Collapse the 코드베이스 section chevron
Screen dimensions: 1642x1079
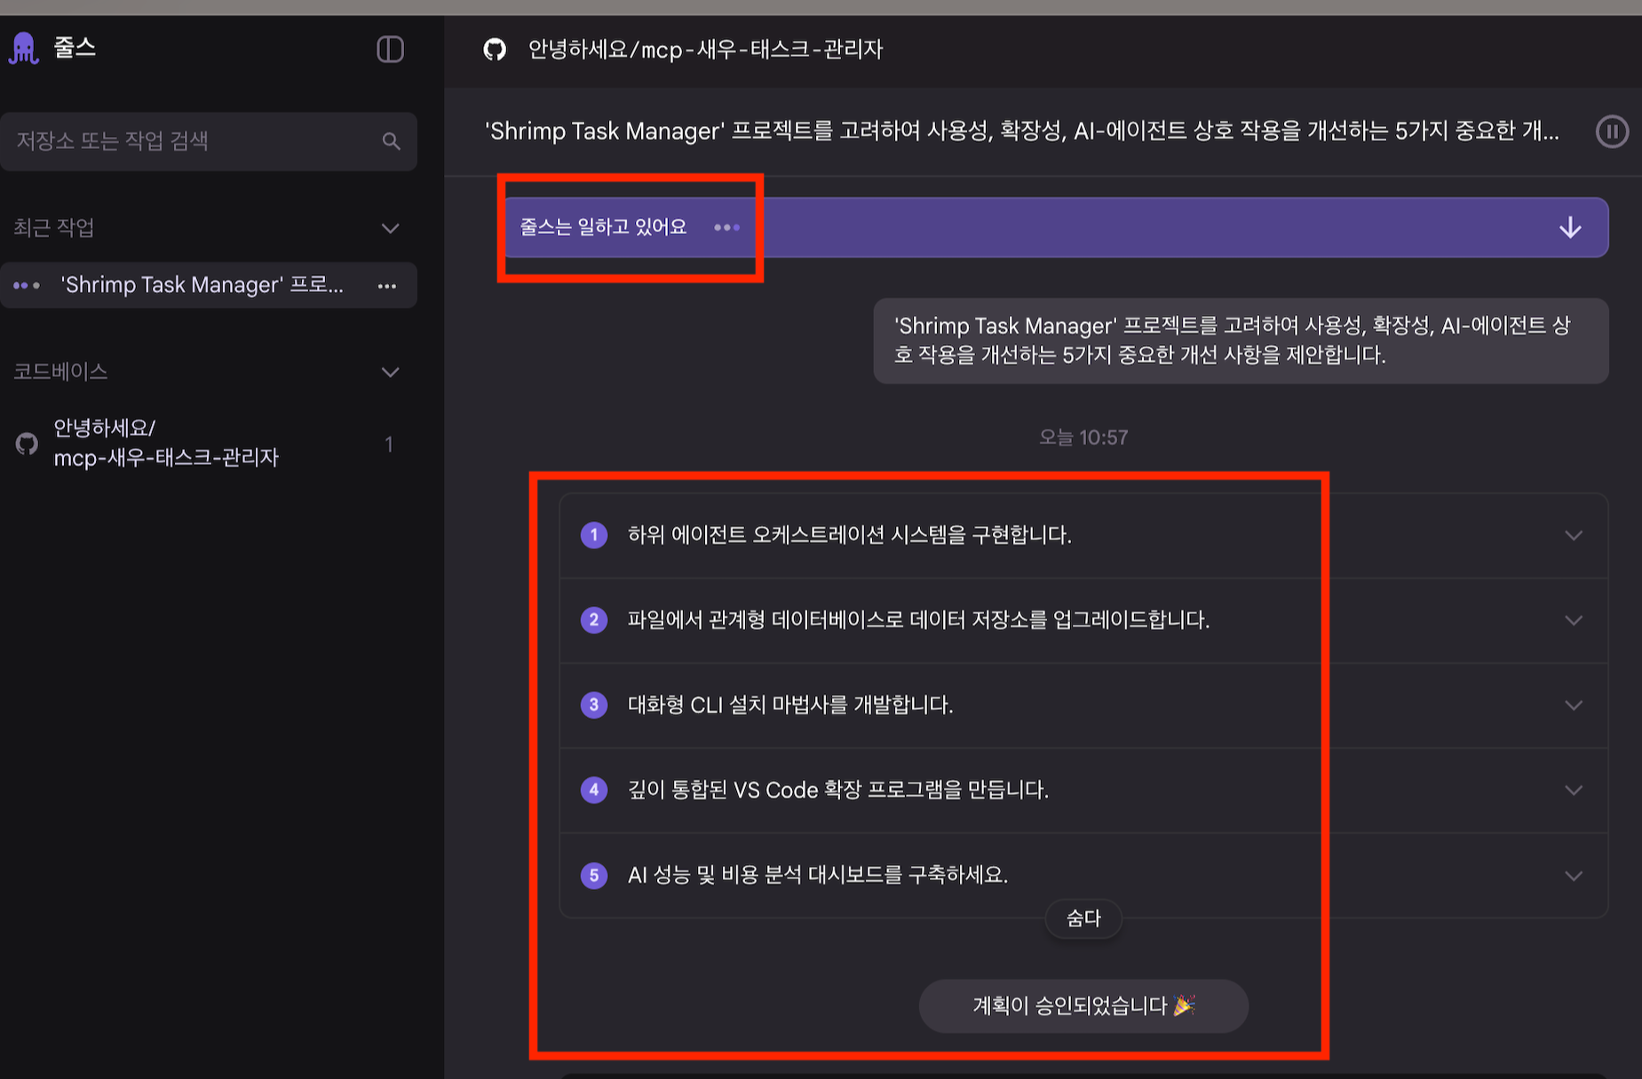tap(390, 372)
